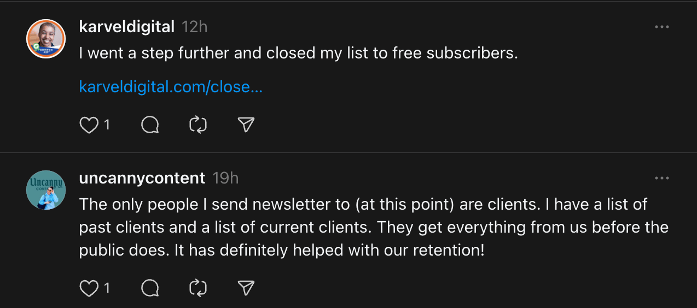The height and width of the screenshot is (308, 697).
Task: Repost uncannycontent's post using the repost arrows
Action: 198,288
